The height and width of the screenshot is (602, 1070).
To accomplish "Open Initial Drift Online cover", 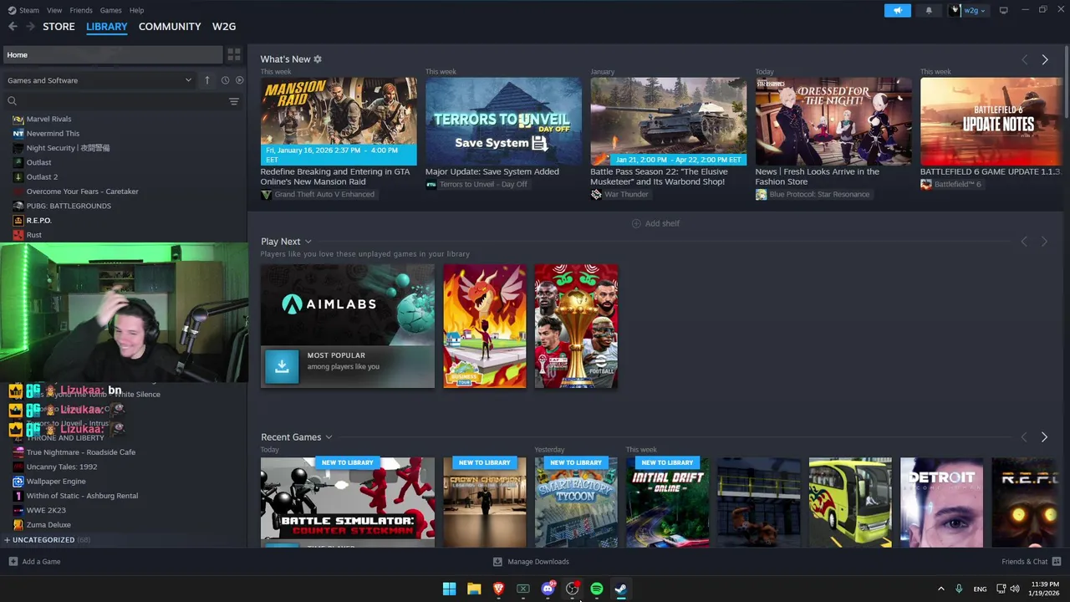I will pyautogui.click(x=667, y=502).
